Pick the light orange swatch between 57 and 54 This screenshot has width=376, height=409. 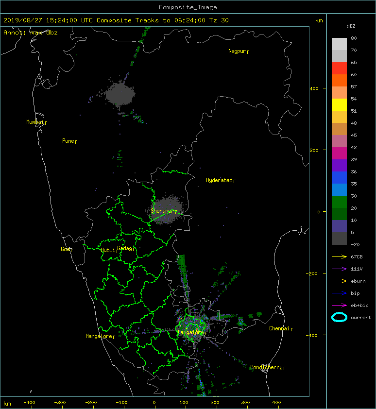click(x=339, y=93)
